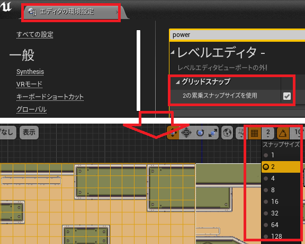This screenshot has height=244, width=305.
Task: Select the scale tool icon
Action: [213, 133]
